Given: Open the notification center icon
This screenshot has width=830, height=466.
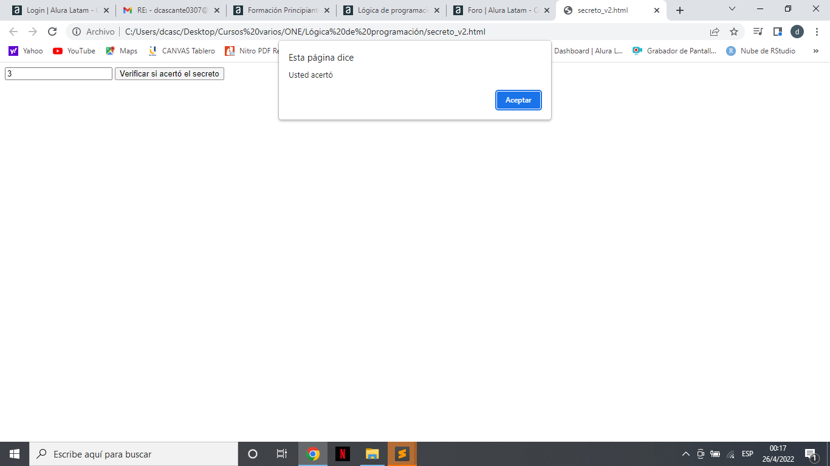Looking at the screenshot, I should click(811, 454).
